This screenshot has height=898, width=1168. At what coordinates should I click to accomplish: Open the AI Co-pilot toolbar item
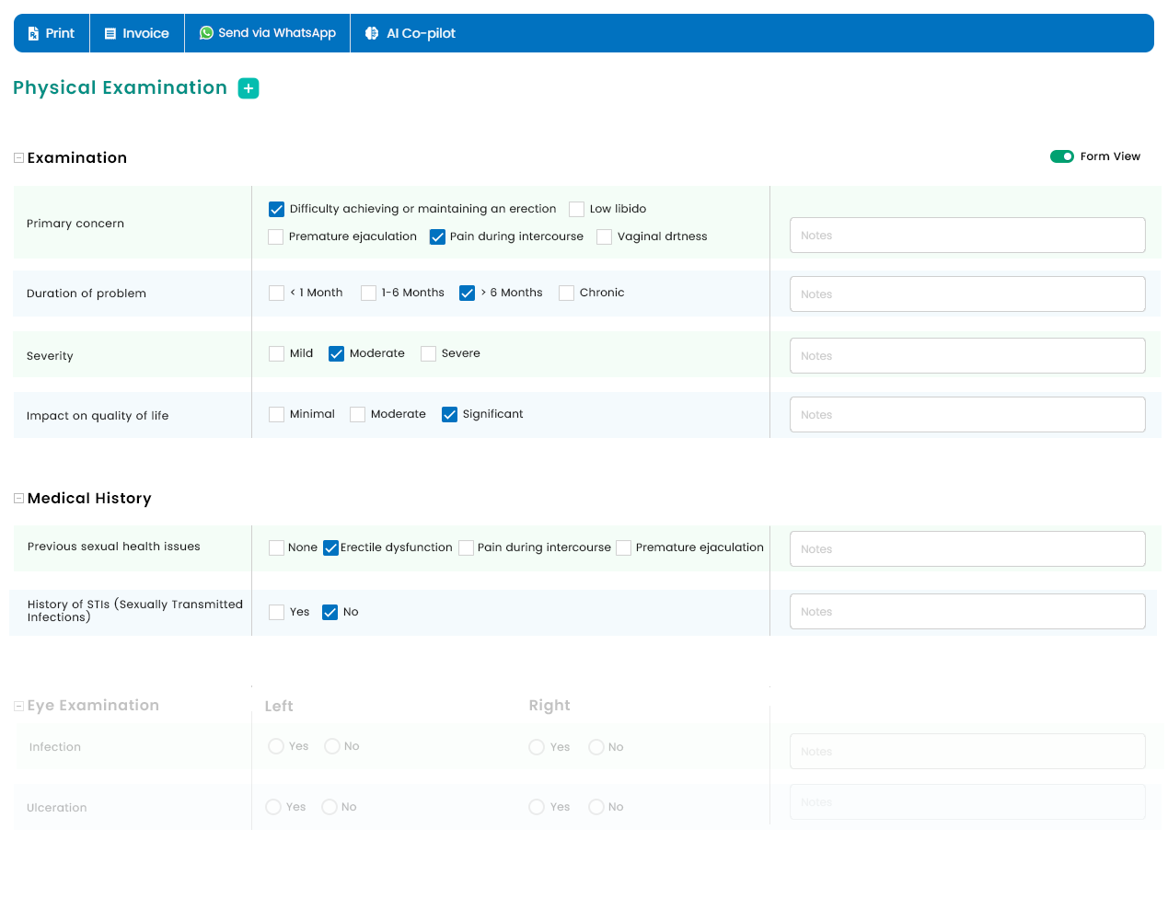point(411,33)
